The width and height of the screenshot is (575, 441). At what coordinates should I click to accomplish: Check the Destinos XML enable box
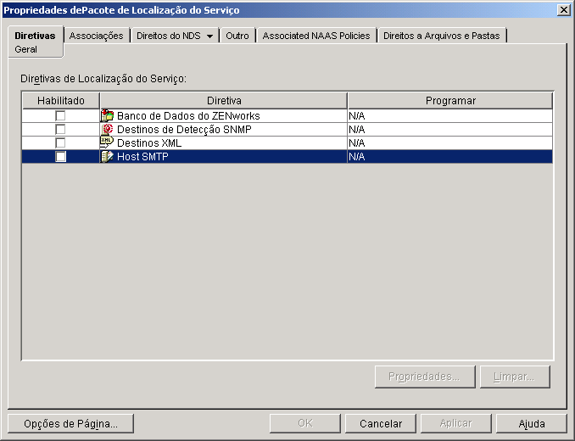(x=60, y=143)
